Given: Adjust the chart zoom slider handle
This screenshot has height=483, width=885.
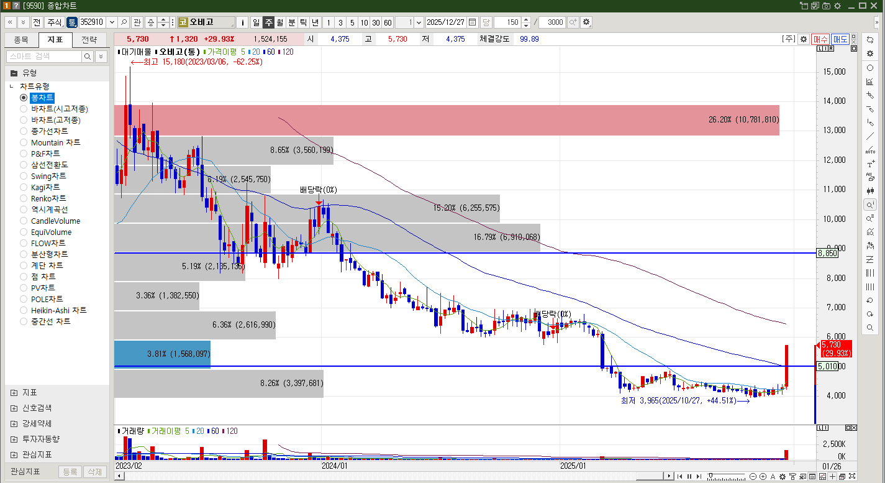Looking at the screenshot, I should click(712, 477).
